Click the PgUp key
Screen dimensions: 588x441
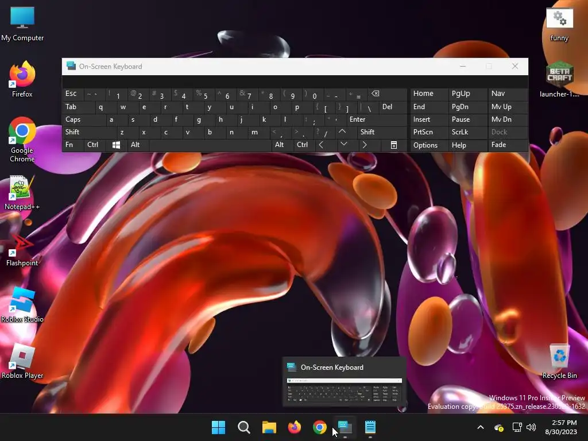(467, 94)
